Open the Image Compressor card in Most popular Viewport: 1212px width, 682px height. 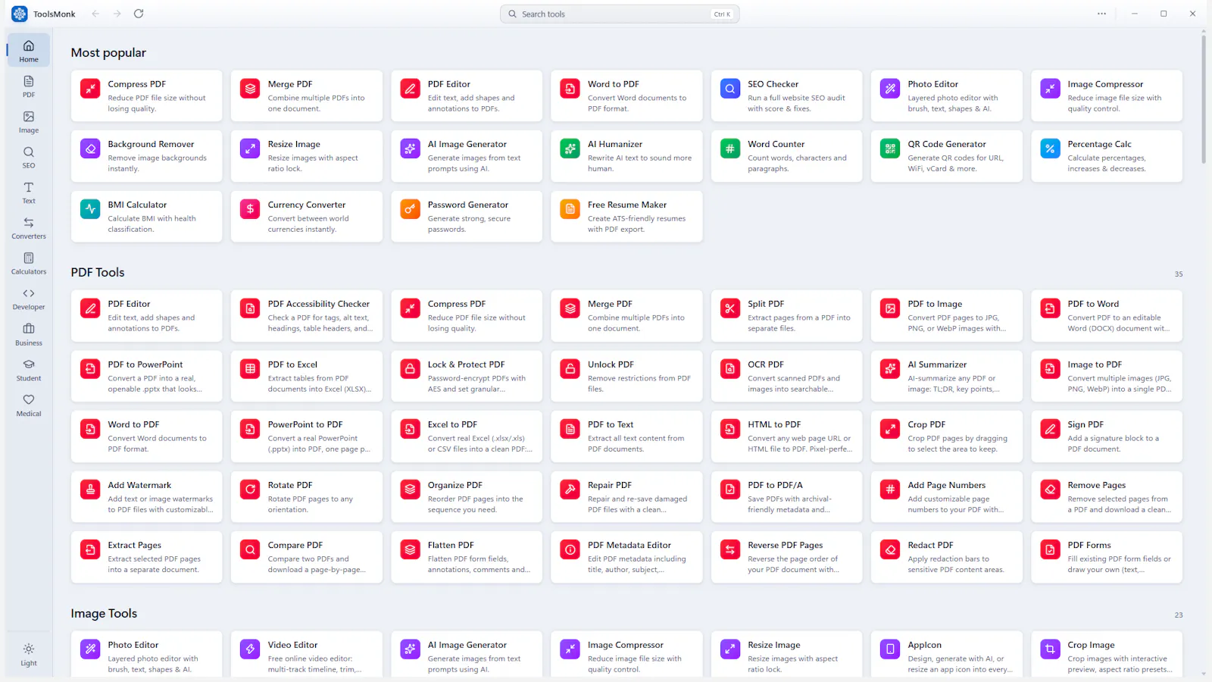(1107, 95)
